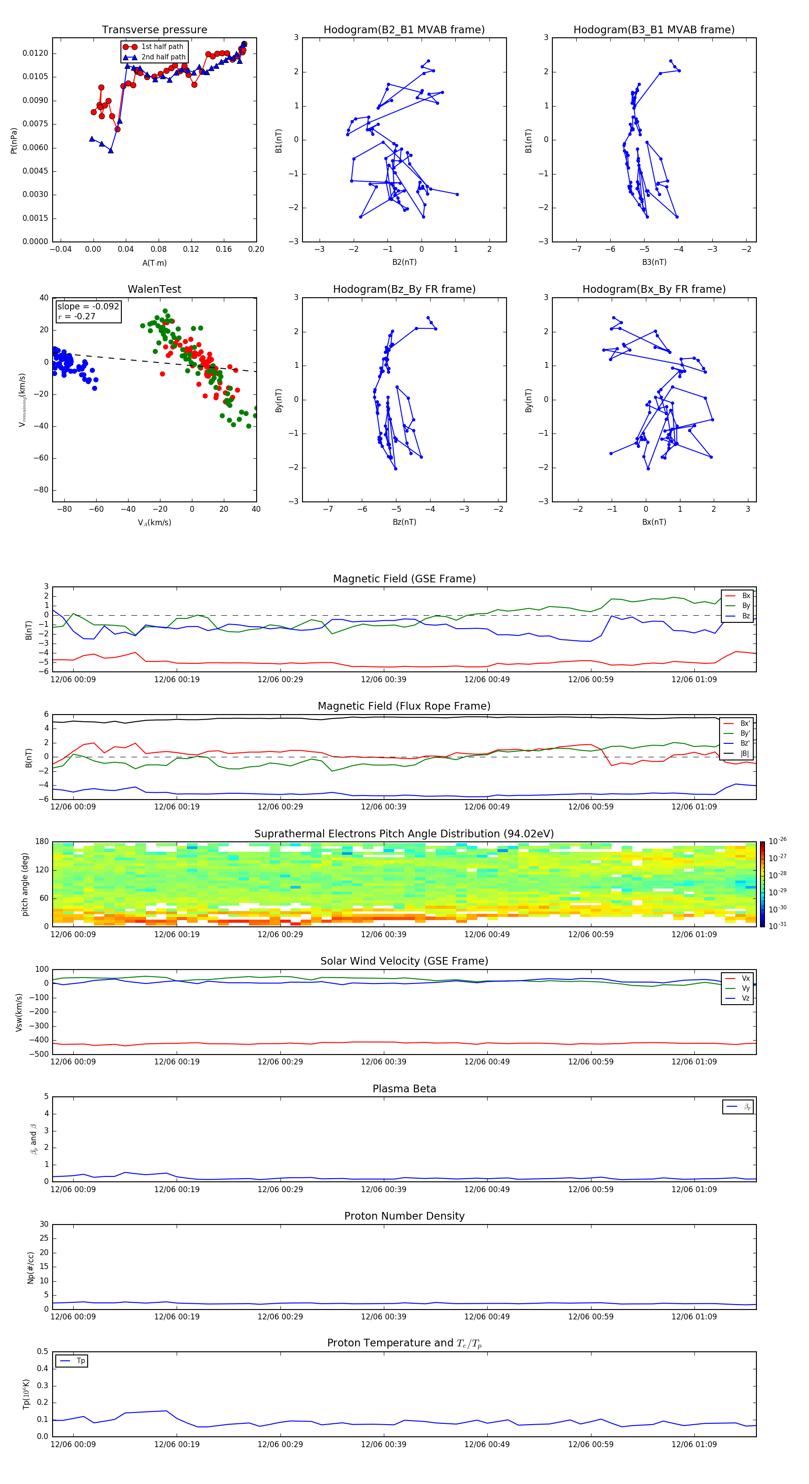Select the Bz' legend entry
This screenshot has width=809, height=1484.
point(737,743)
